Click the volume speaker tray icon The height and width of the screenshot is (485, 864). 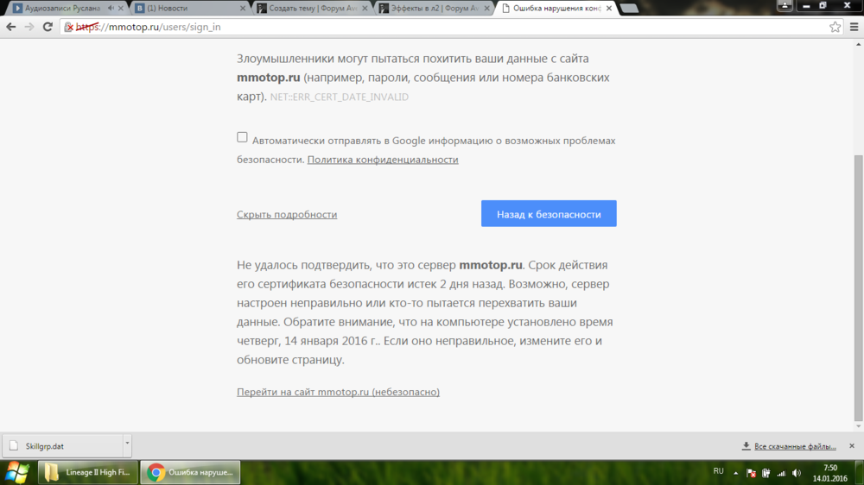pyautogui.click(x=796, y=473)
